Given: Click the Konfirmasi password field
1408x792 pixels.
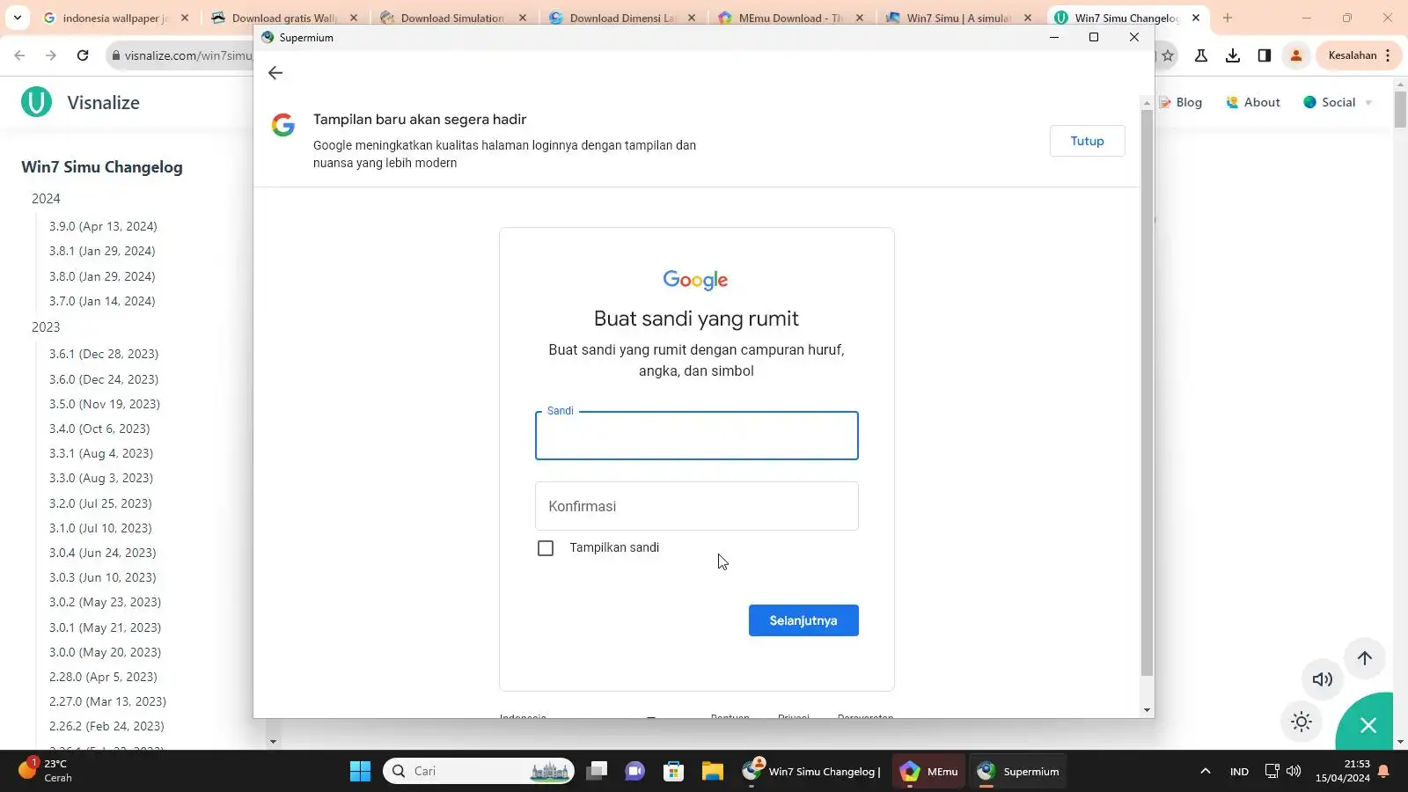Looking at the screenshot, I should click(x=697, y=506).
